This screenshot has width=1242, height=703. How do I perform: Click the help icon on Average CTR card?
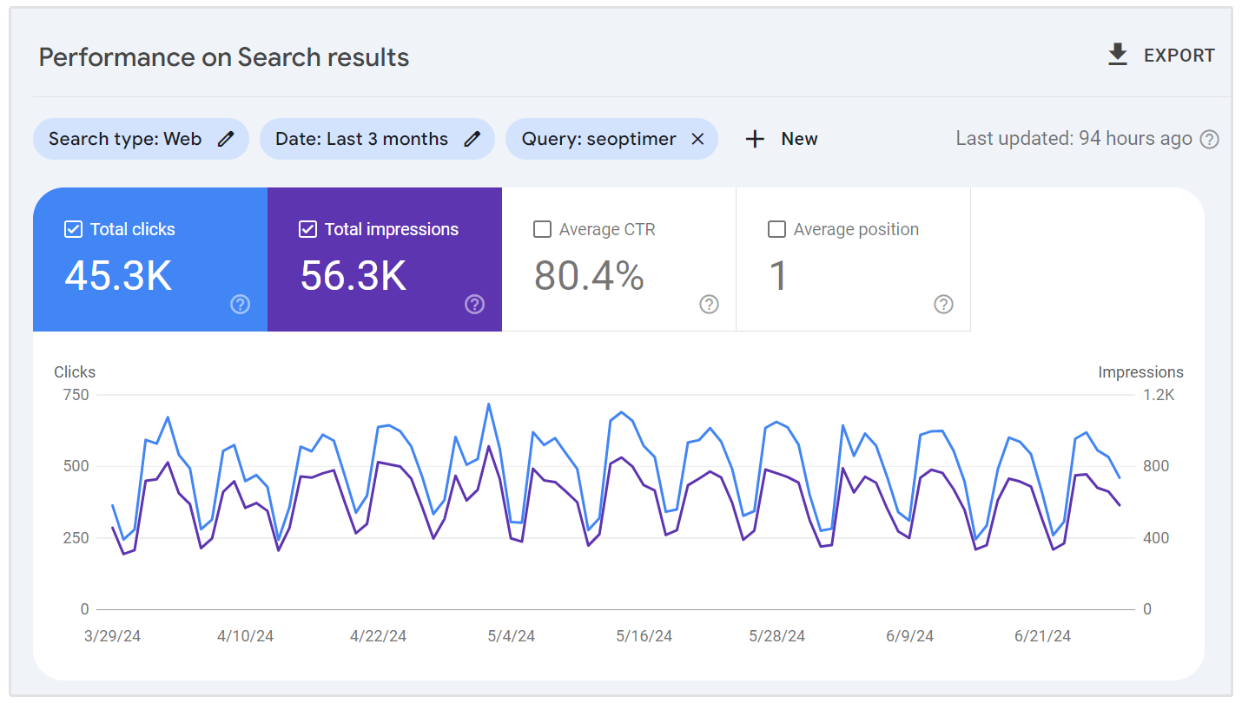pyautogui.click(x=709, y=305)
